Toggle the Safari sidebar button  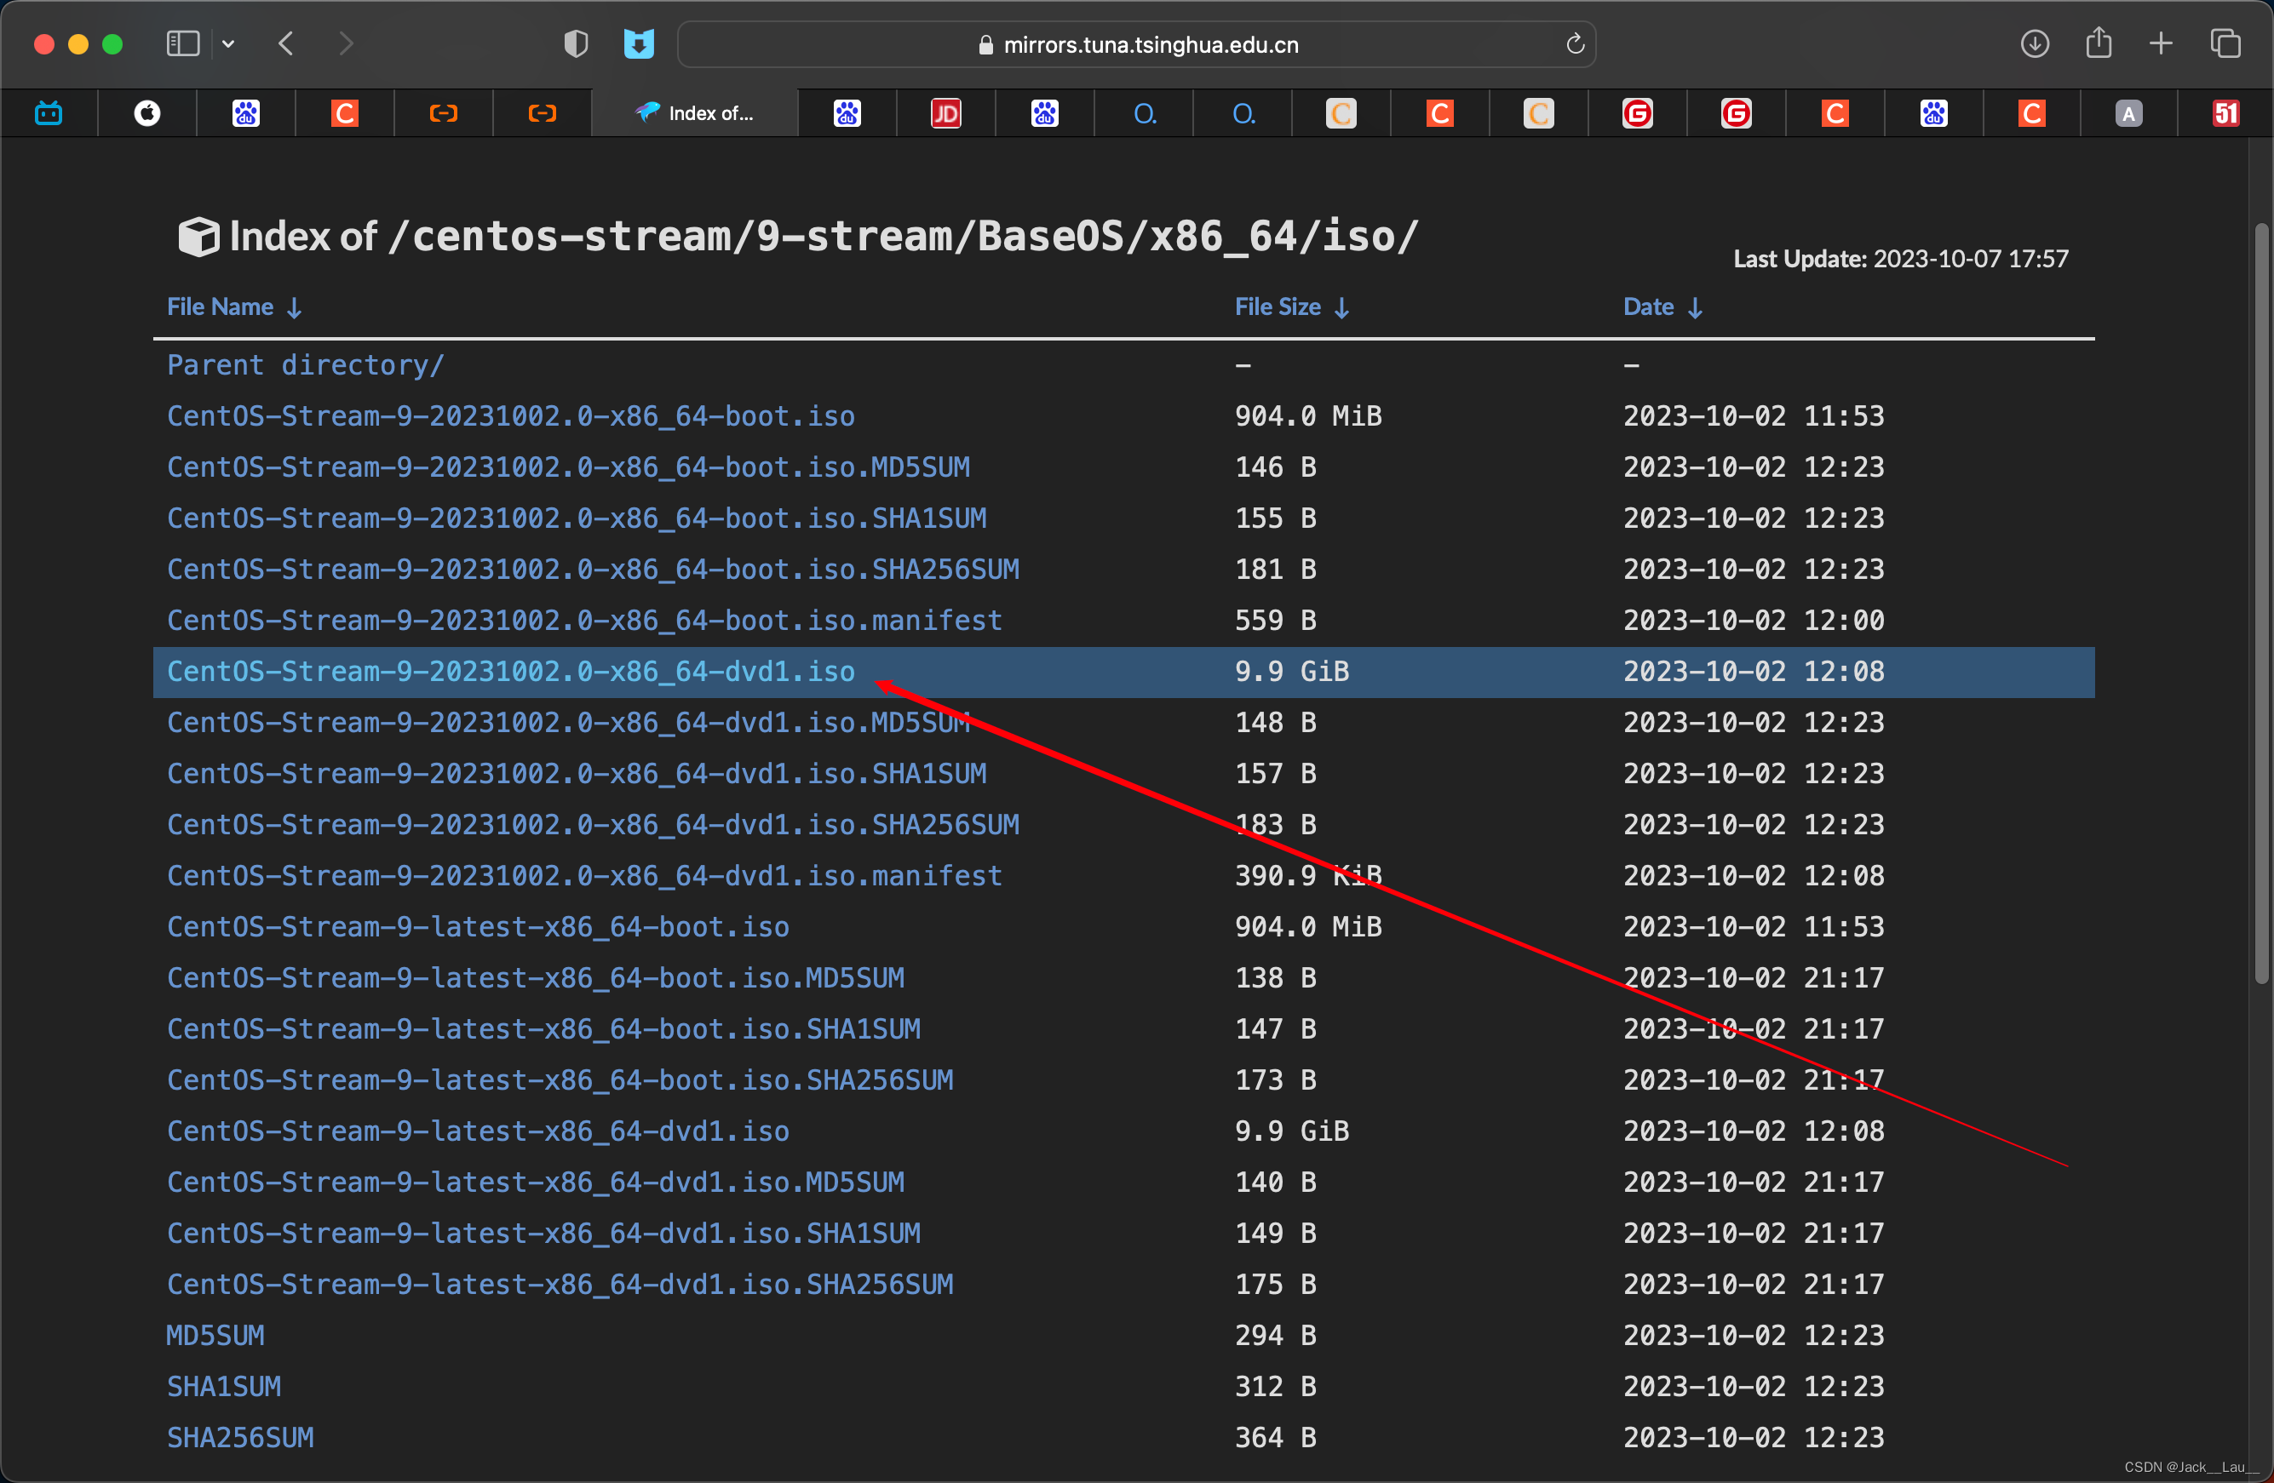182,44
